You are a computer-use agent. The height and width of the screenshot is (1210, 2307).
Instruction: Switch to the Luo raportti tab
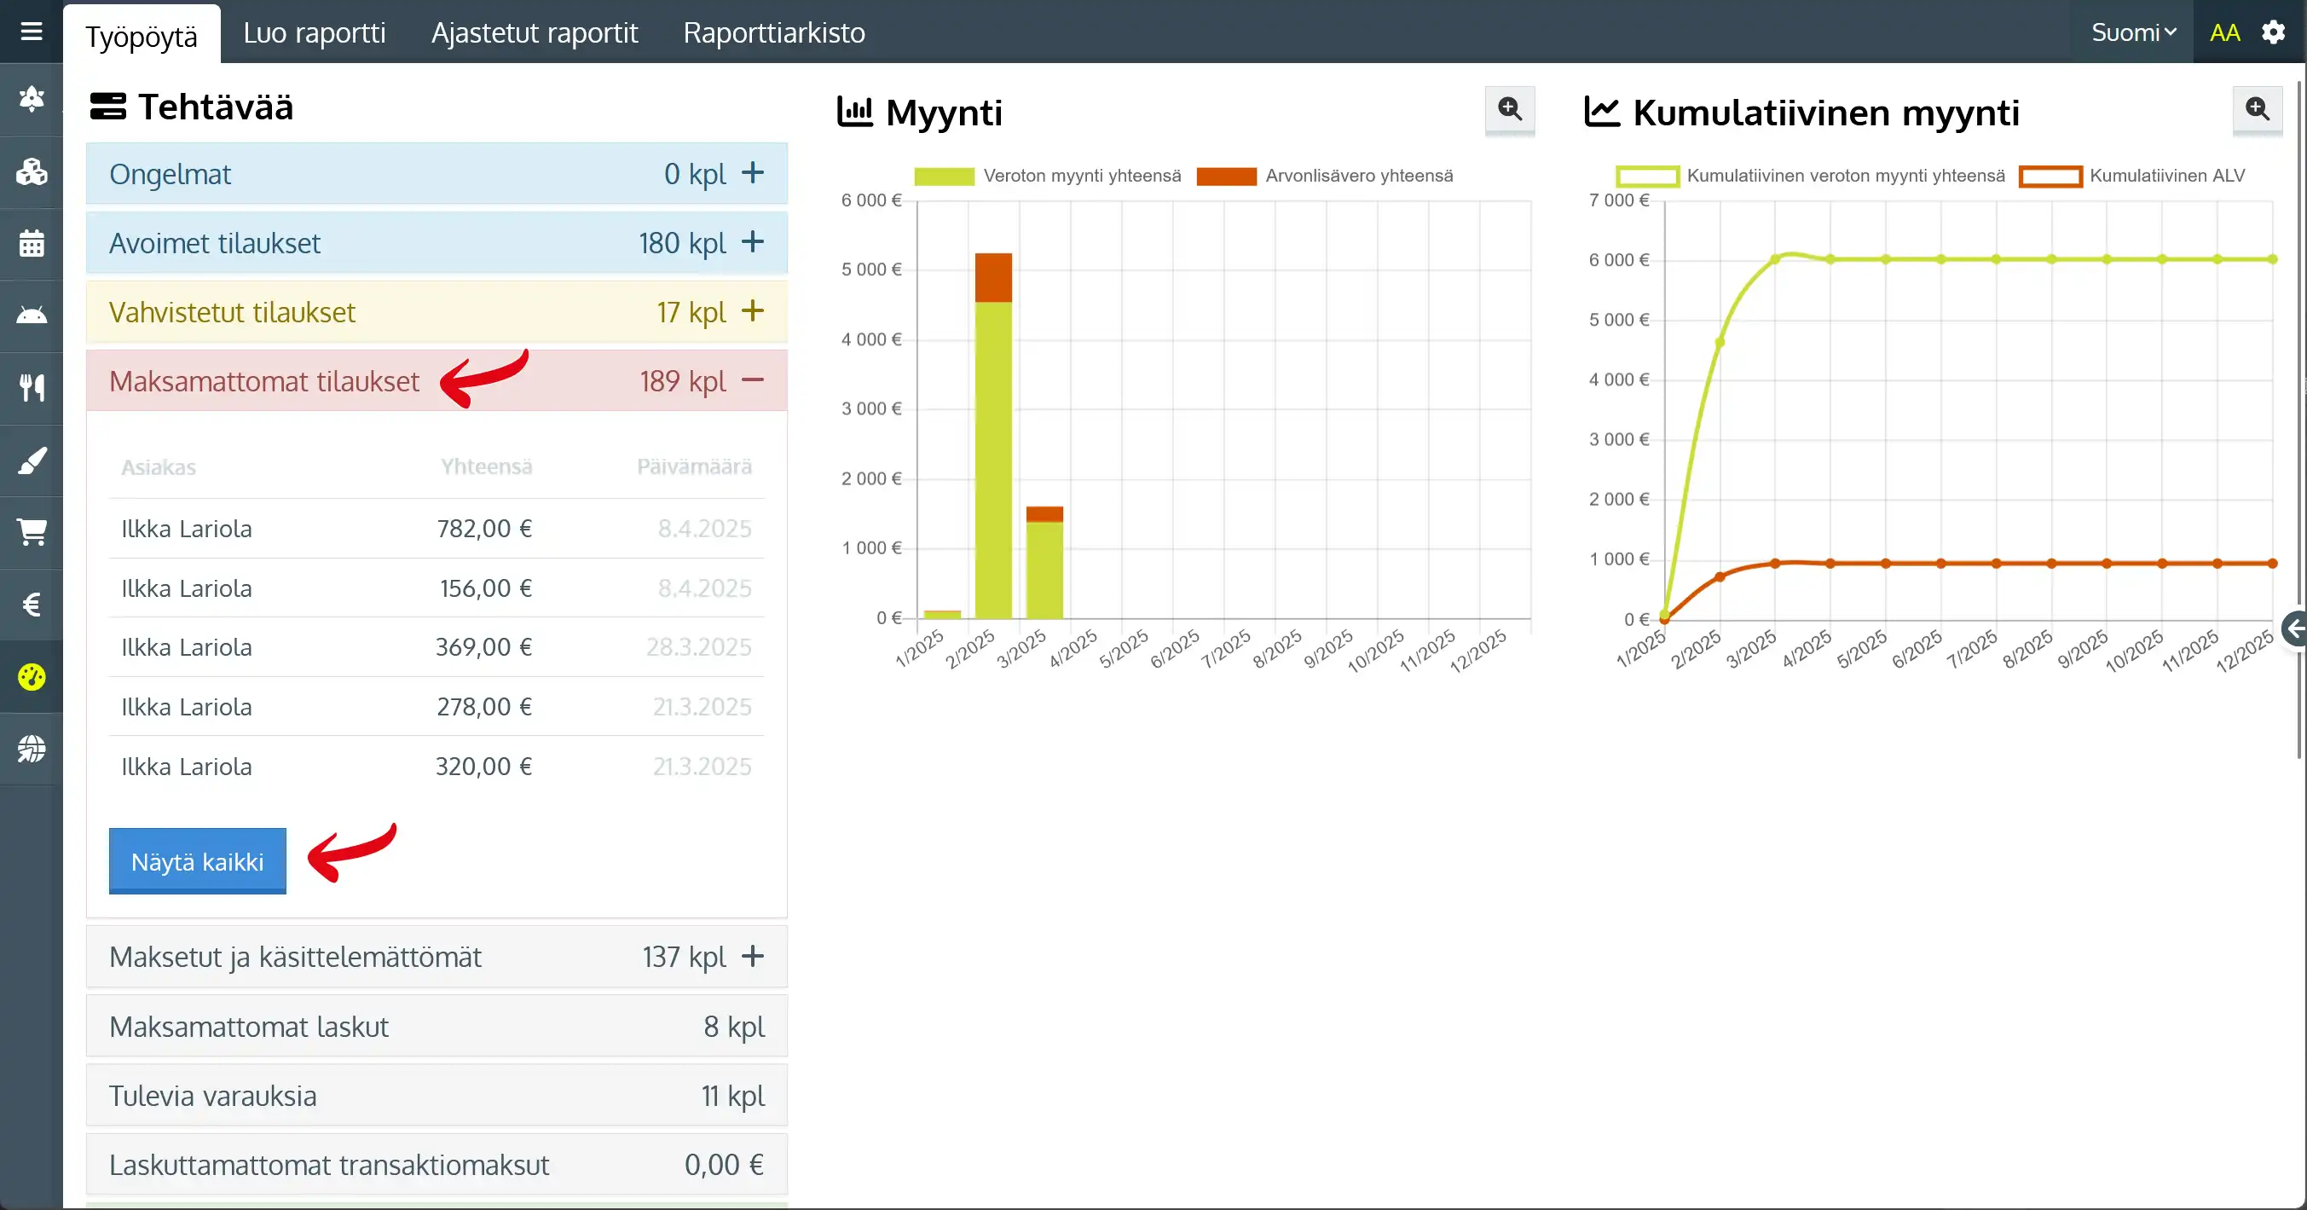point(315,33)
